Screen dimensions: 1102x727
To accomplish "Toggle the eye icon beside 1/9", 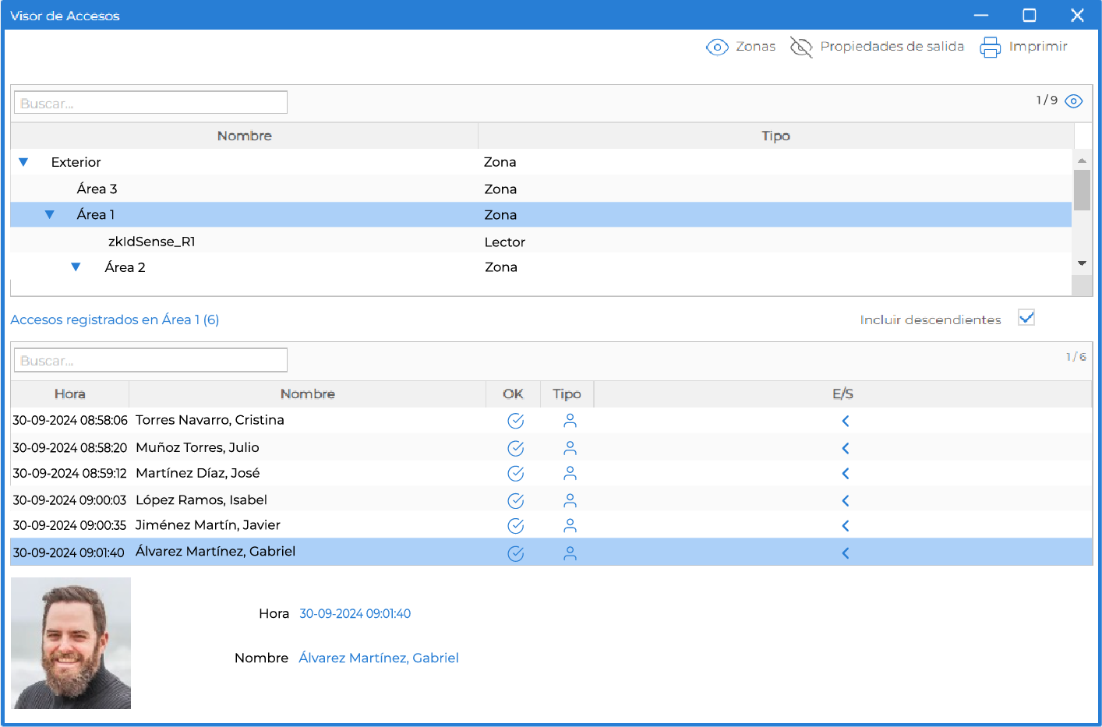I will tap(1074, 101).
